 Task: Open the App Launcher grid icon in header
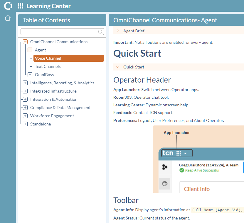(20, 6)
